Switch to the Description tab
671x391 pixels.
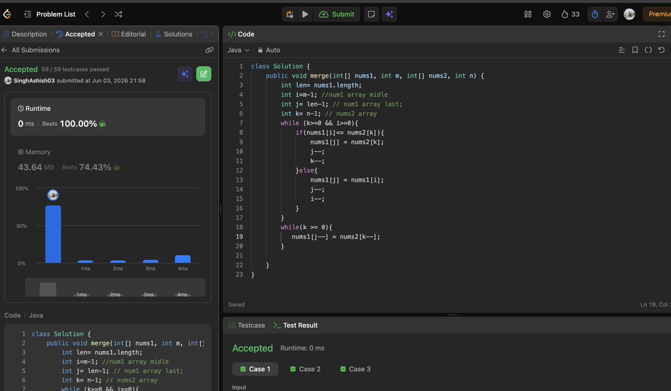coord(25,34)
